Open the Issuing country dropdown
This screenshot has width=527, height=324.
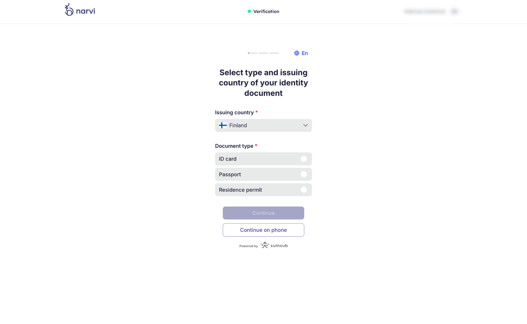[x=263, y=125]
